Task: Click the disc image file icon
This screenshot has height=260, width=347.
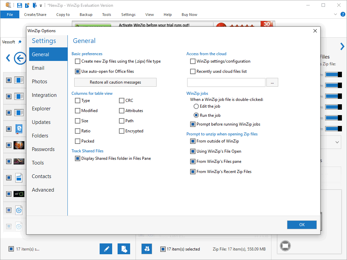Action: (19, 210)
